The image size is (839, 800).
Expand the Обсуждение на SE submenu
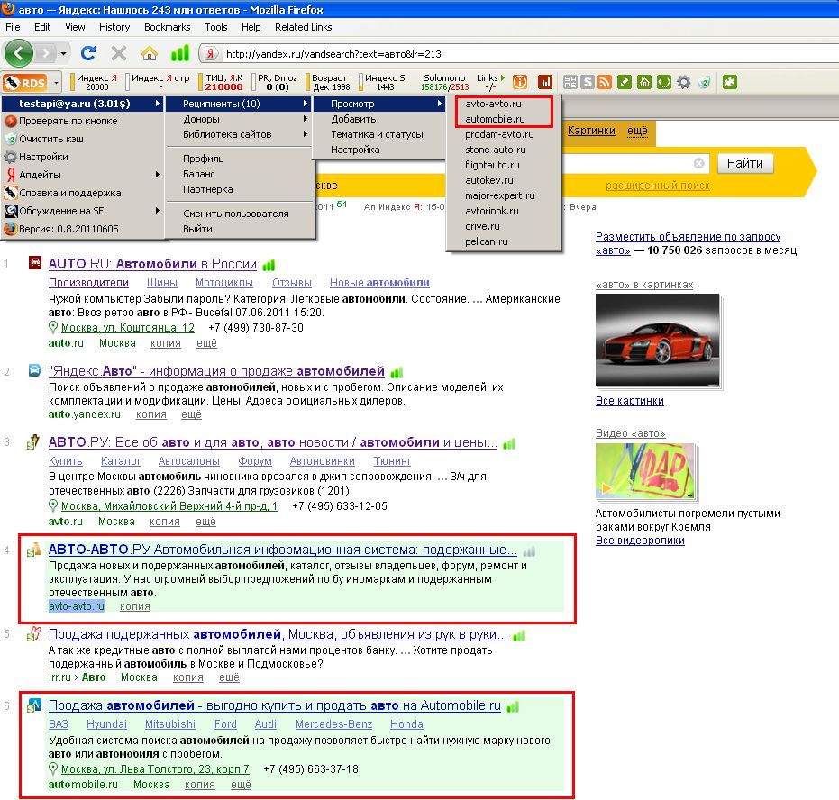(82, 211)
